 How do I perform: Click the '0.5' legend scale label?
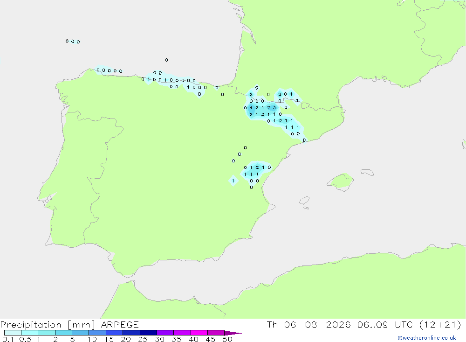pos(25,339)
